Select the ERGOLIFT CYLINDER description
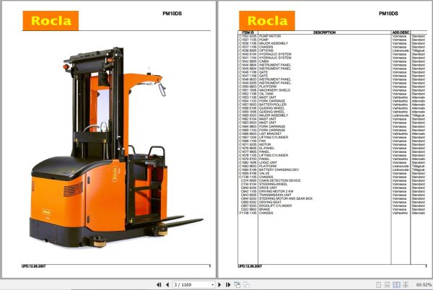Image resolution: width=433 pixels, height=290 pixels. point(276,206)
